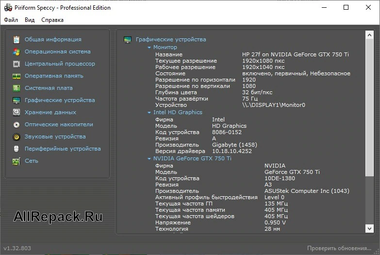This screenshot has height=255, width=380.
Task: Click the Частота развёртки value 75 Гц
Action: (250, 99)
